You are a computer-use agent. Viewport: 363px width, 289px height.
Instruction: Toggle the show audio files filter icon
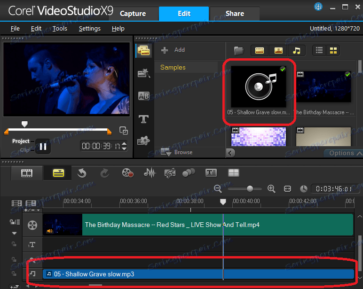297,50
